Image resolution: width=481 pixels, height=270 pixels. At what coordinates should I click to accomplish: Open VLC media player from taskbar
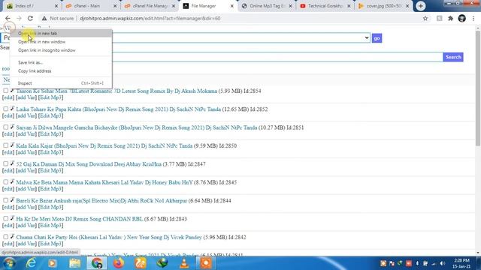click(184, 263)
